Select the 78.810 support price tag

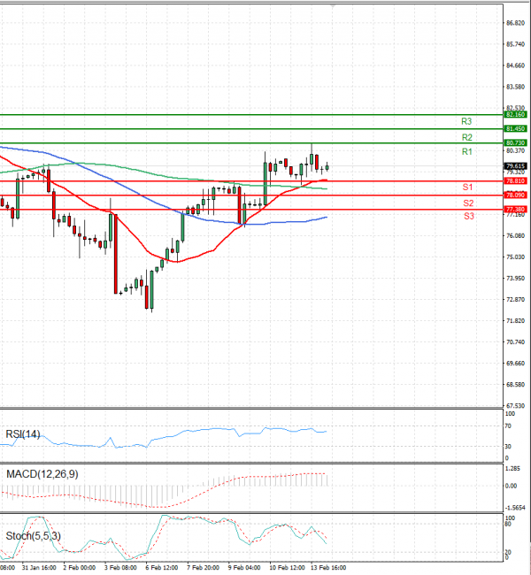pos(516,181)
